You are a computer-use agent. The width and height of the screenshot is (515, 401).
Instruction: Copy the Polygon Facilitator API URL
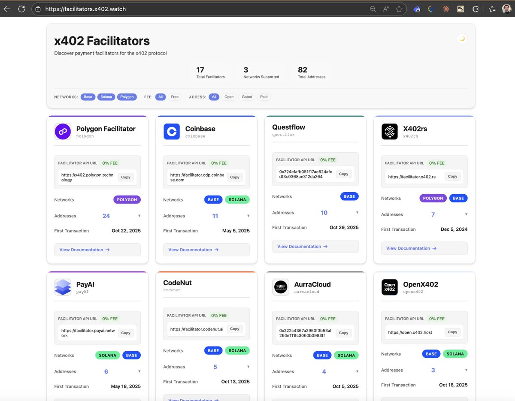126,177
